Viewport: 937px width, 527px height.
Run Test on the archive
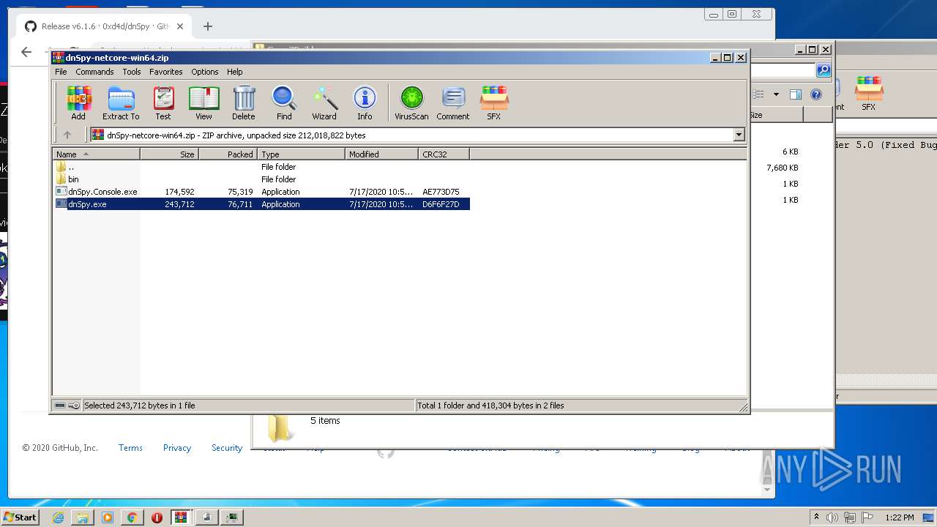pos(163,102)
